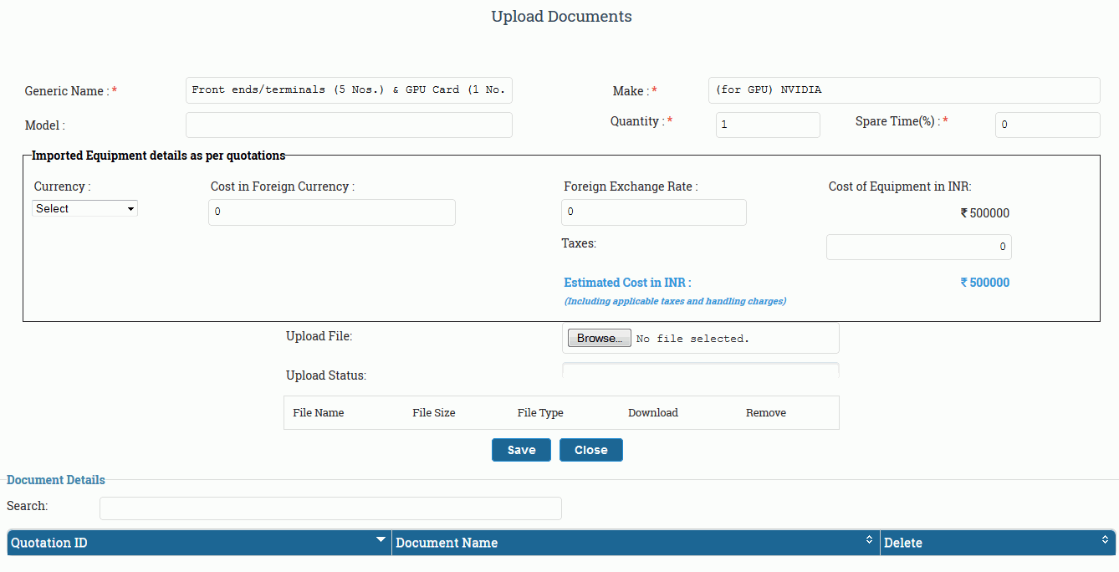Click the Quotation ID descending sort arrow
This screenshot has height=572, width=1119.
(381, 539)
